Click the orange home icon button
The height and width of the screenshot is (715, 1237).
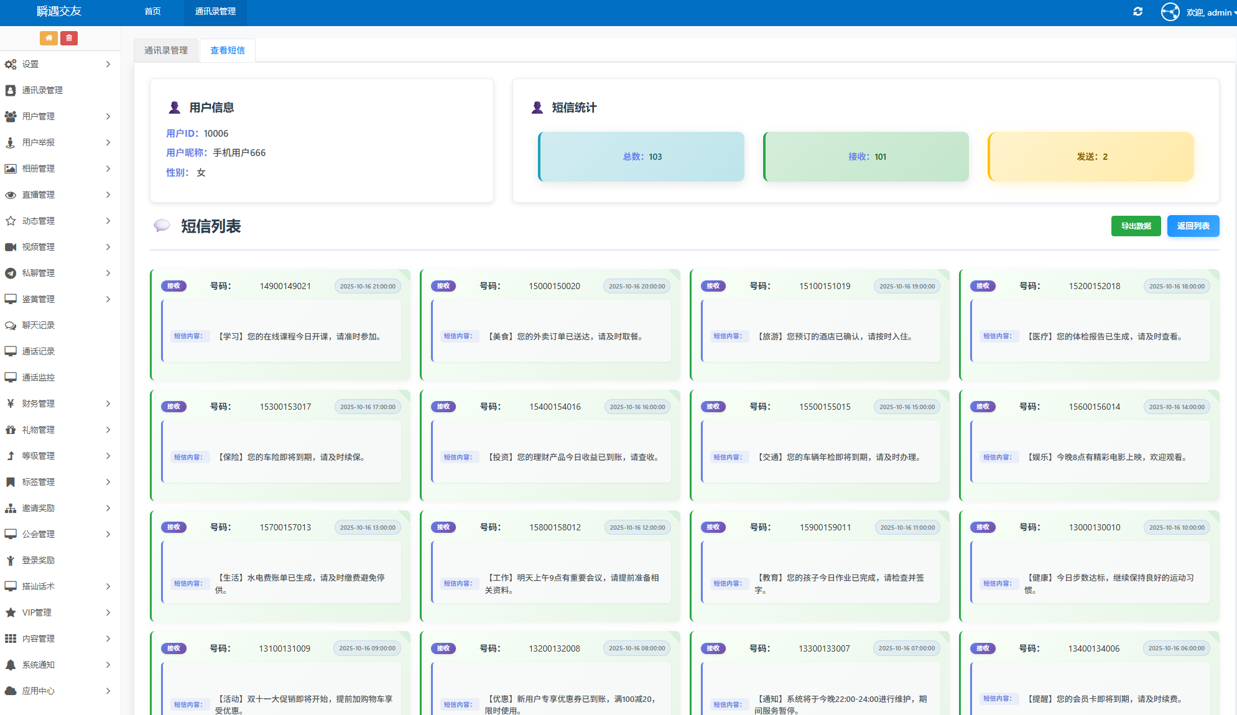[49, 38]
